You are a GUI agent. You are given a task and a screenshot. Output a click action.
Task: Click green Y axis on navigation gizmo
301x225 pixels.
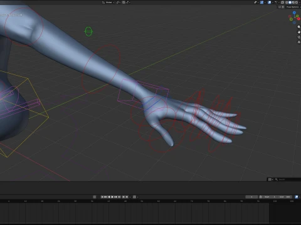pos(291,19)
